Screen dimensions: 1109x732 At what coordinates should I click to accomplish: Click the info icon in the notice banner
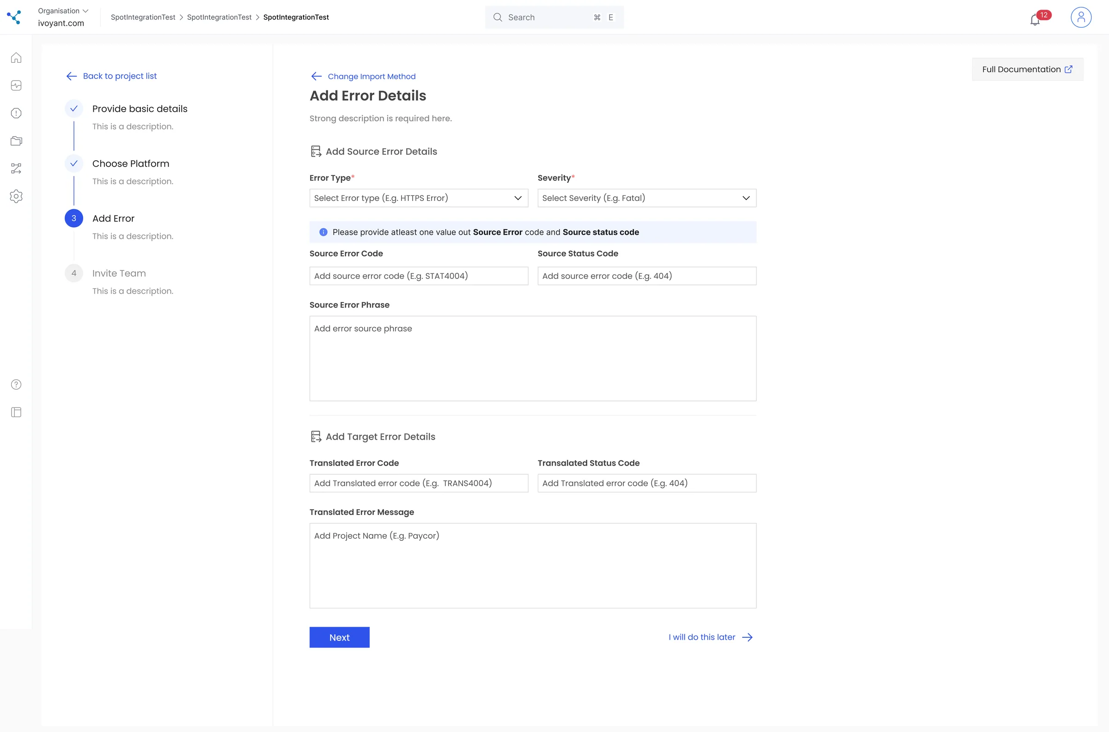pyautogui.click(x=323, y=232)
